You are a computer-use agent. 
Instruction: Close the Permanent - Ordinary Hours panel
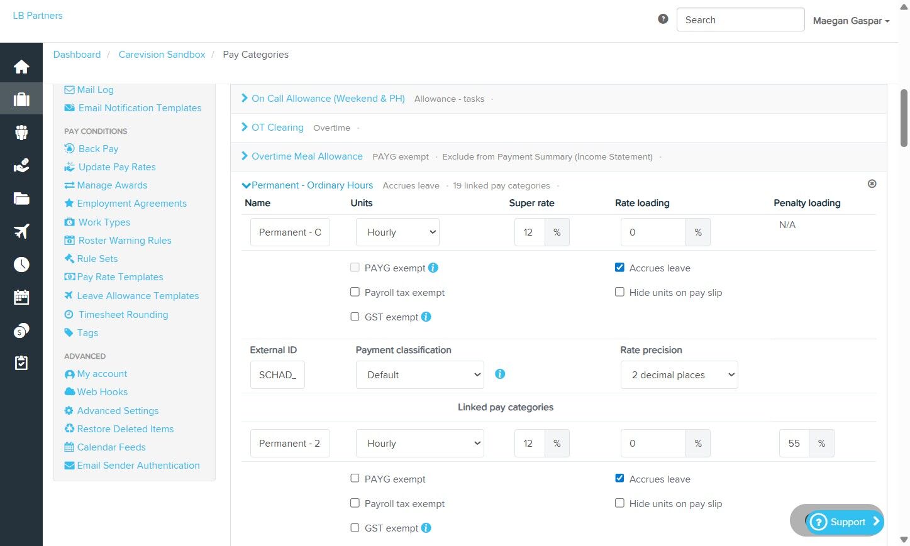point(872,184)
